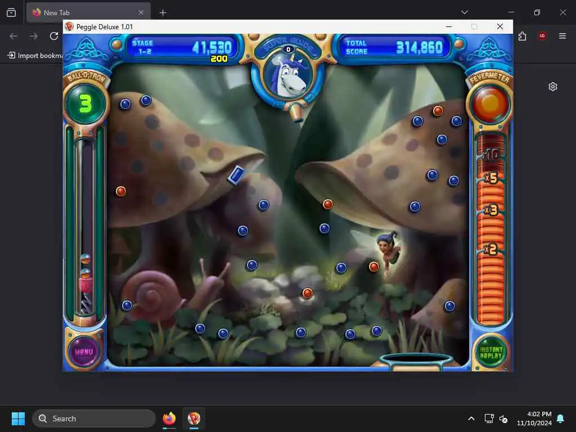Open the Windows Start menu
This screenshot has height=432, width=576.
point(18,418)
